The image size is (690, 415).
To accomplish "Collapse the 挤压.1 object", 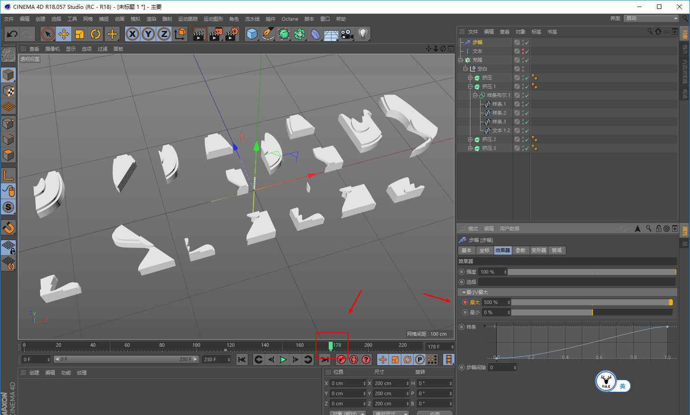I will pyautogui.click(x=470, y=86).
